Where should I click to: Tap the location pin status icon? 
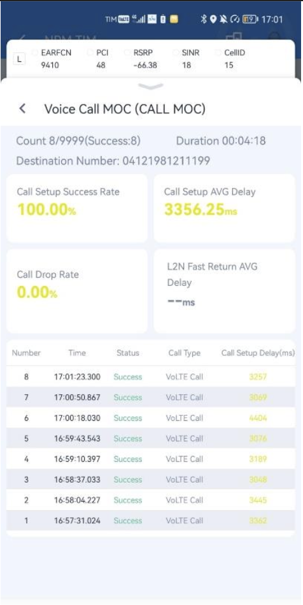(x=213, y=19)
